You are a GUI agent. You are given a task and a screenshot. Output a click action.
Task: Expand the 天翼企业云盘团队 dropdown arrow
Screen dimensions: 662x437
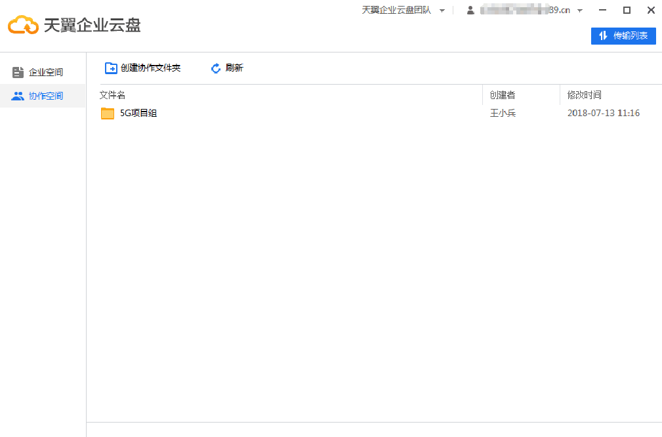pyautogui.click(x=442, y=10)
